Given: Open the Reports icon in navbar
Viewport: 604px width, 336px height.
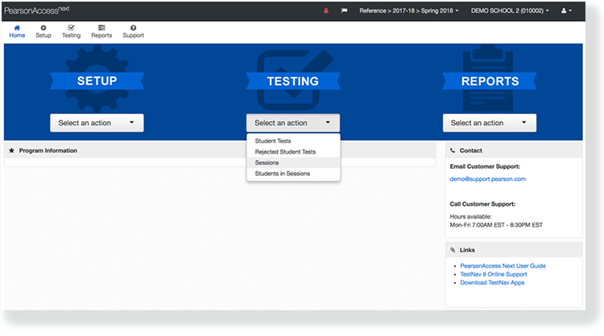Looking at the screenshot, I should (x=101, y=28).
